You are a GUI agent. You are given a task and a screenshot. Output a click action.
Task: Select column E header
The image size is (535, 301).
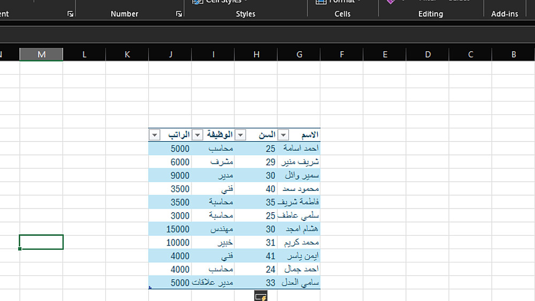pyautogui.click(x=385, y=54)
